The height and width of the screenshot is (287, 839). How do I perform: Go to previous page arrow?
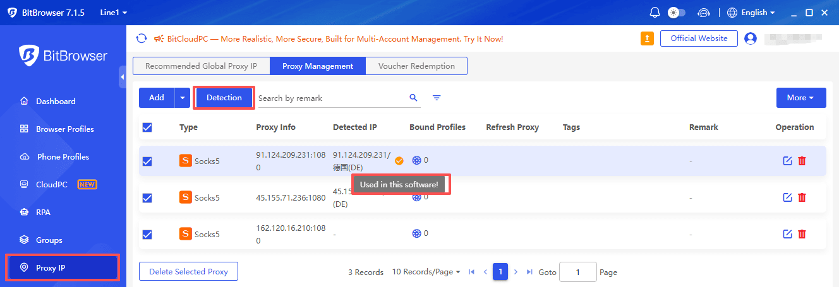[485, 272]
